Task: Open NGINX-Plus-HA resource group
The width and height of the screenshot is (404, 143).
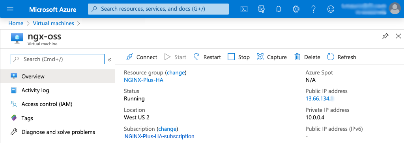Action: click(x=144, y=80)
